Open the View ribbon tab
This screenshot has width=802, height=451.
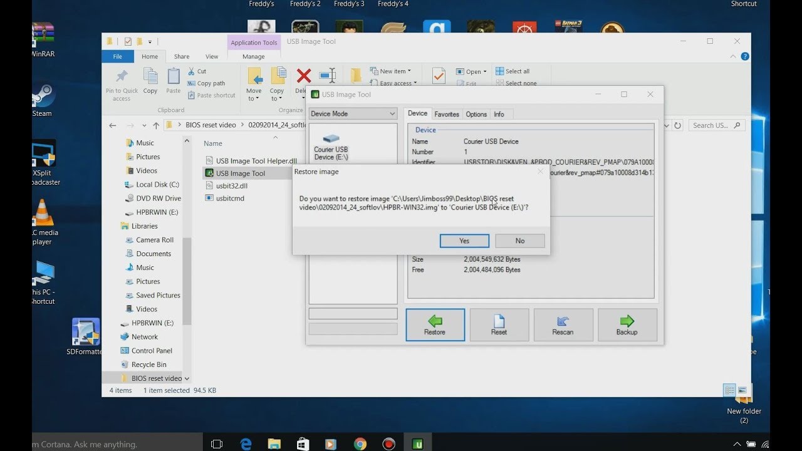(x=212, y=56)
